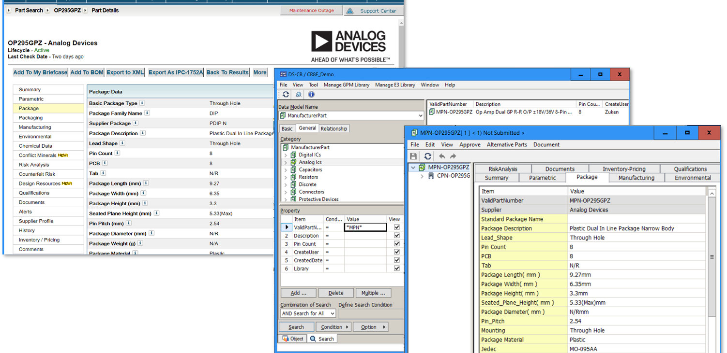
Task: Click save icon in MPN-OP295GPZ window
Action: [413, 156]
